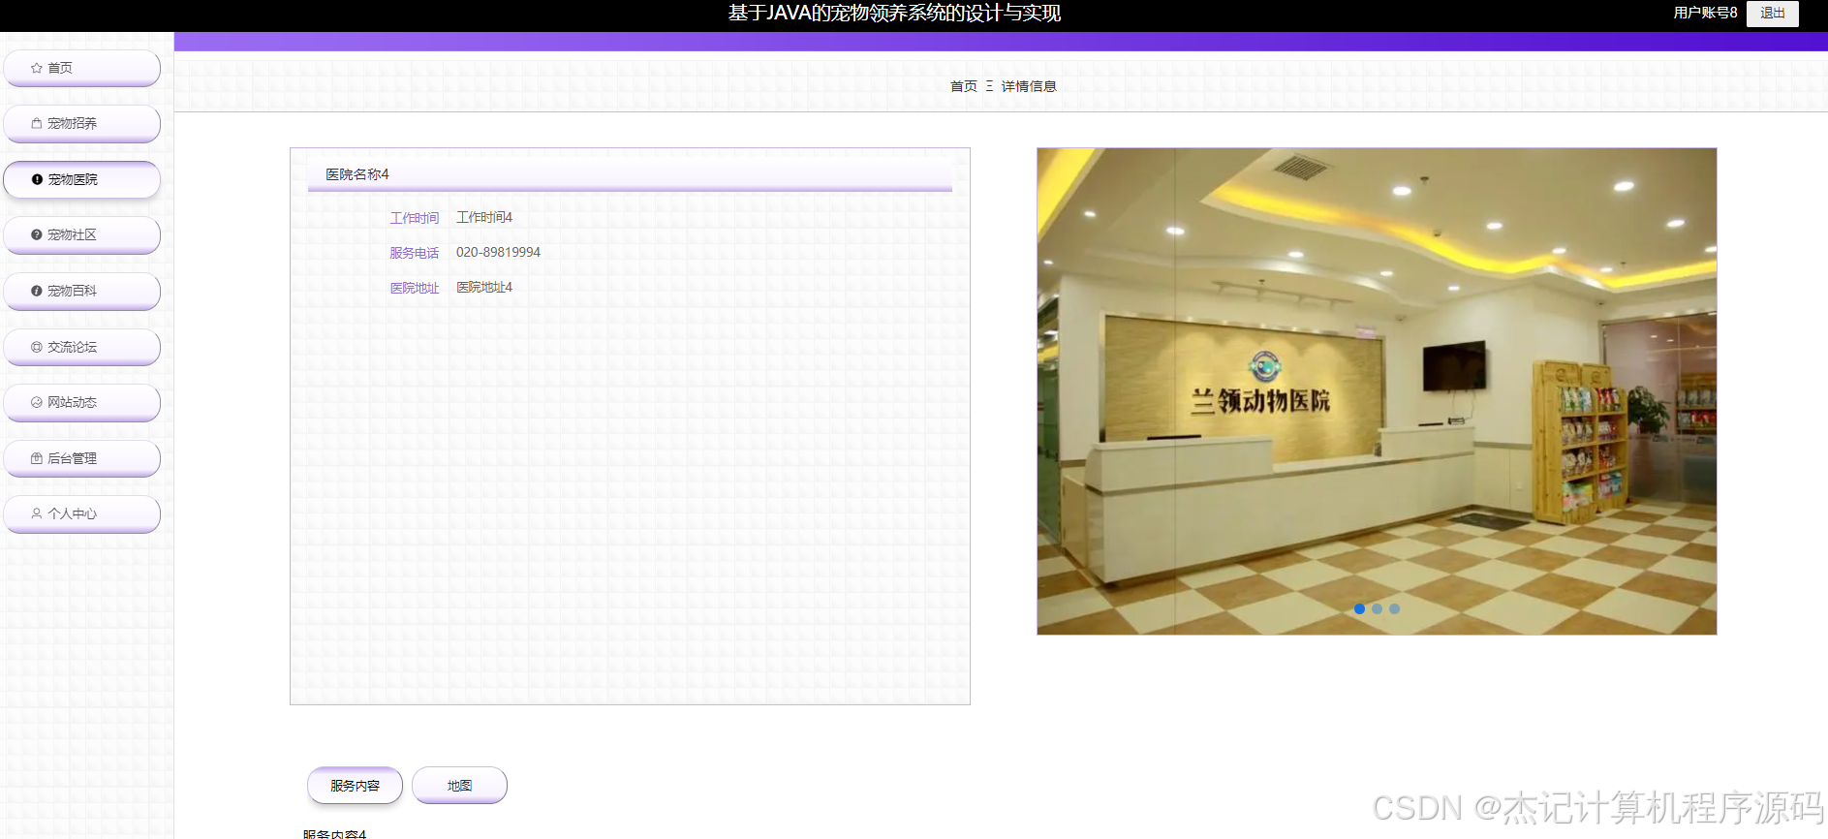This screenshot has height=839, width=1828.
Task: Click the phone number 020-89819994
Action: click(x=498, y=252)
